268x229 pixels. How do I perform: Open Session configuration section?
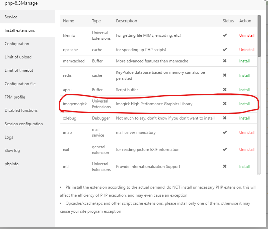point(27,124)
